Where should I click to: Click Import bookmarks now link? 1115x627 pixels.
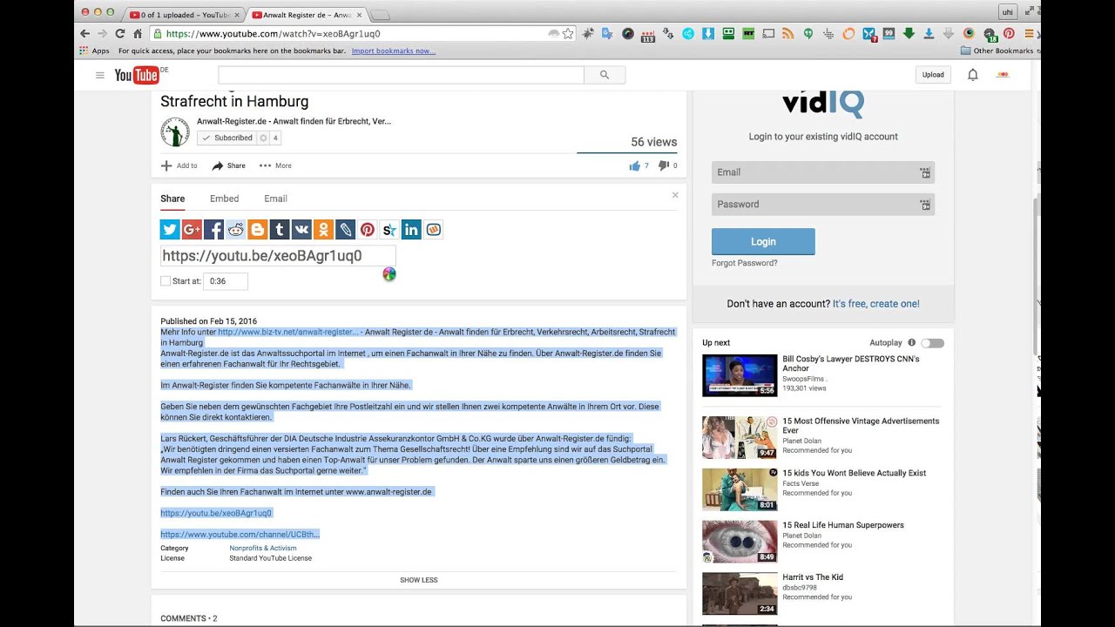click(394, 51)
